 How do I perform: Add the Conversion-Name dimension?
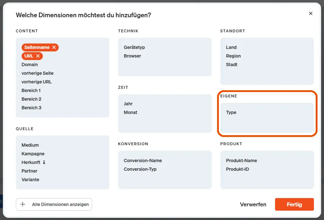click(143, 161)
